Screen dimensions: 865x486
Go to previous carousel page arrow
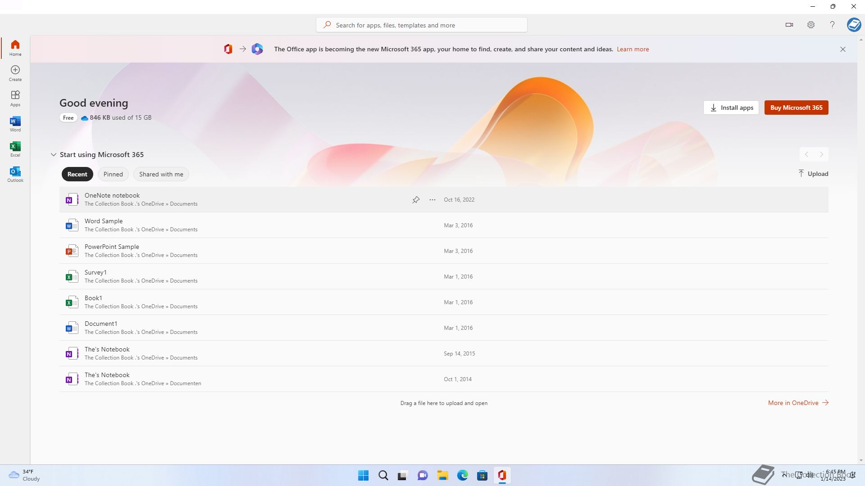(x=807, y=154)
